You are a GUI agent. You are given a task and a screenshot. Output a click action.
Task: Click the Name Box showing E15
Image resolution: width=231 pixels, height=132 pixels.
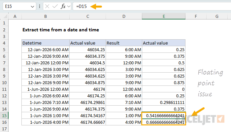(x=19, y=6)
